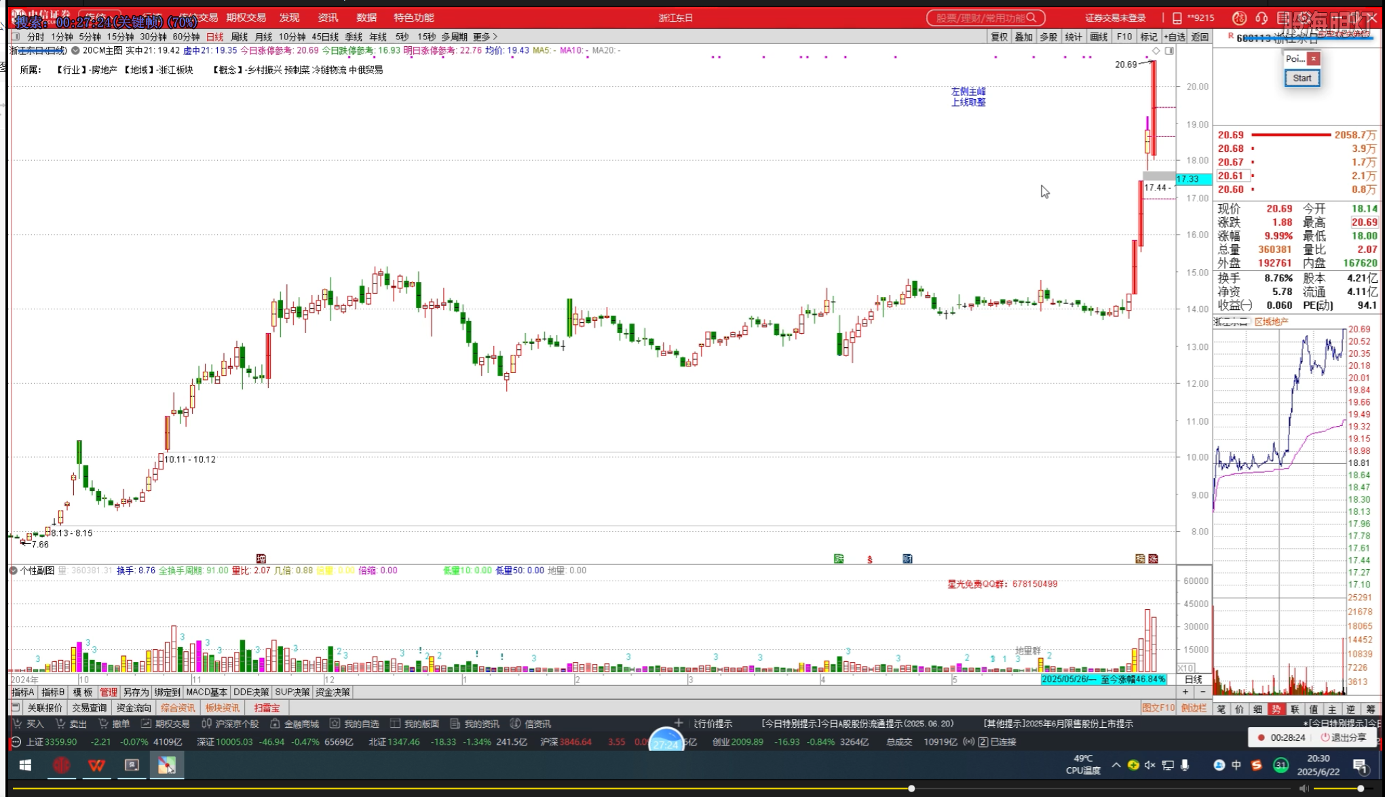Click the round index-bar menu icon before 上证
Screen dimensions: 1385x797
16,742
